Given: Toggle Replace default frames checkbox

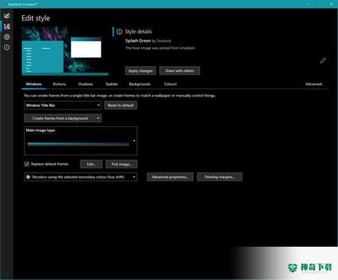Looking at the screenshot, I should [26, 164].
